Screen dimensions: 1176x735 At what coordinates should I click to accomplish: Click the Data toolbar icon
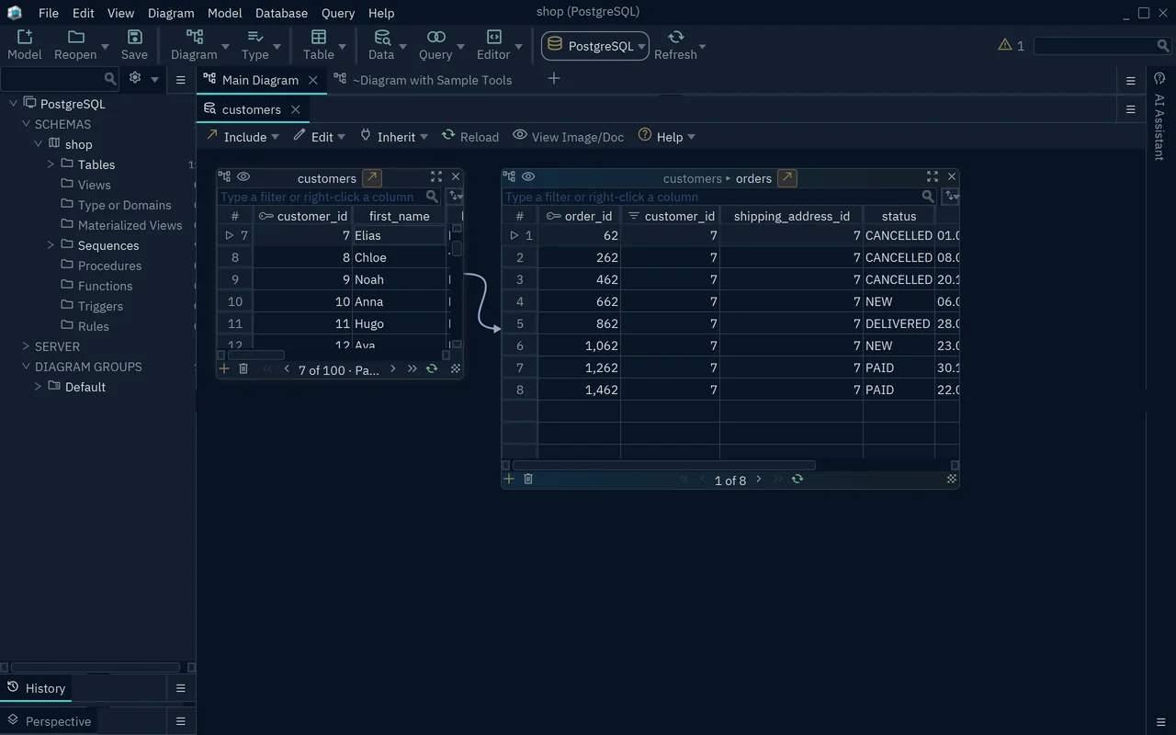click(x=380, y=38)
